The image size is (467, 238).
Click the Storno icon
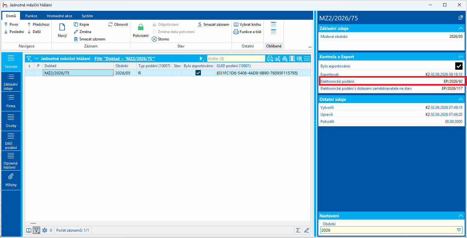click(154, 39)
